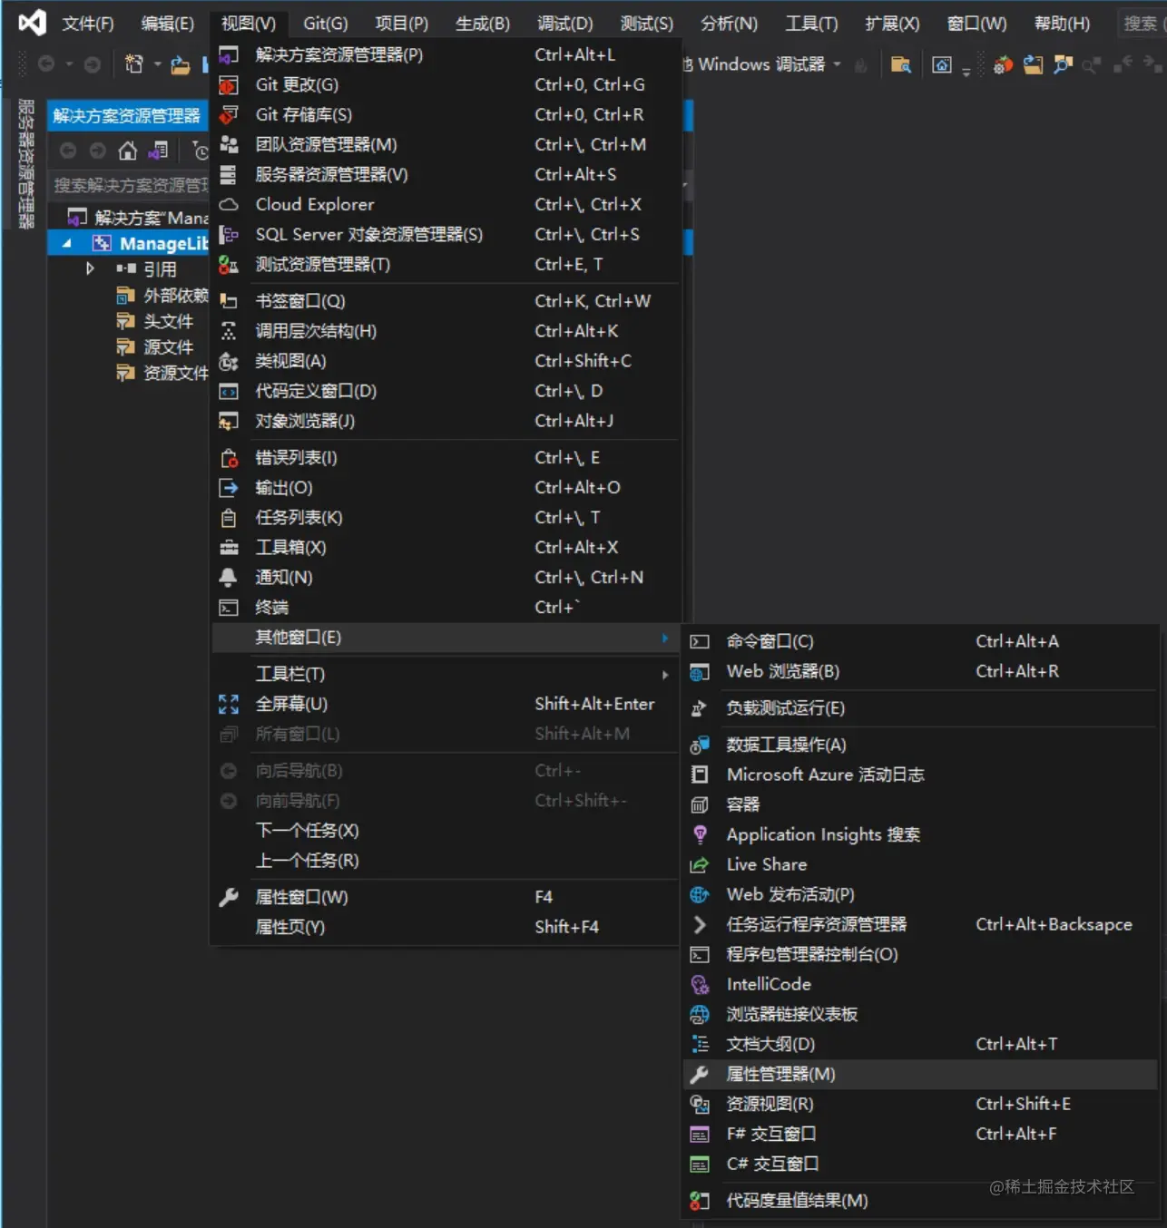Open the 文件(F) menu

tap(88, 24)
